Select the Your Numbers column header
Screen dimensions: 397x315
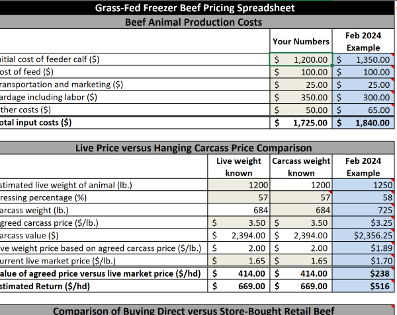[x=300, y=42]
